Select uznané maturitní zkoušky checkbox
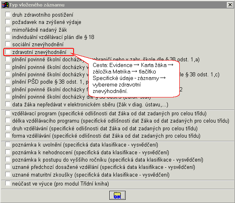This screenshot has height=203, width=235. click(x=8, y=175)
